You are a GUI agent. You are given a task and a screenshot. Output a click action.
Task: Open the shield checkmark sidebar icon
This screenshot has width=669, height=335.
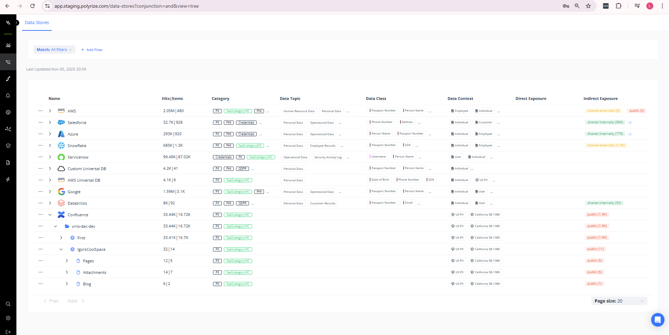tap(8, 146)
